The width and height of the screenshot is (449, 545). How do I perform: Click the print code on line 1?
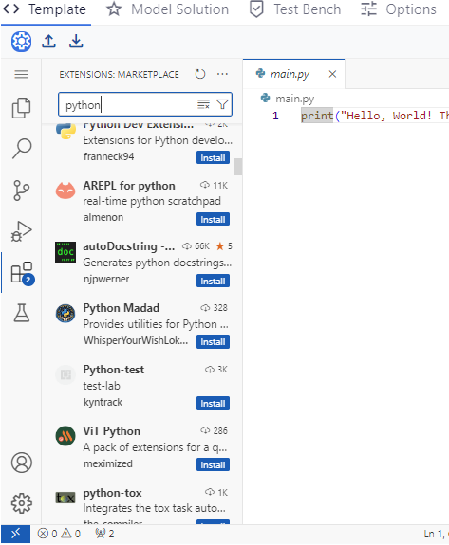point(317,116)
